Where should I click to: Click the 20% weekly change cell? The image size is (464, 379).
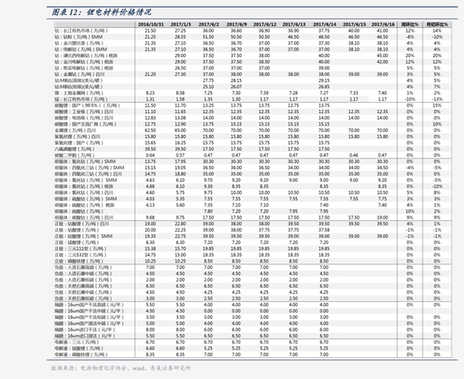tap(410, 55)
